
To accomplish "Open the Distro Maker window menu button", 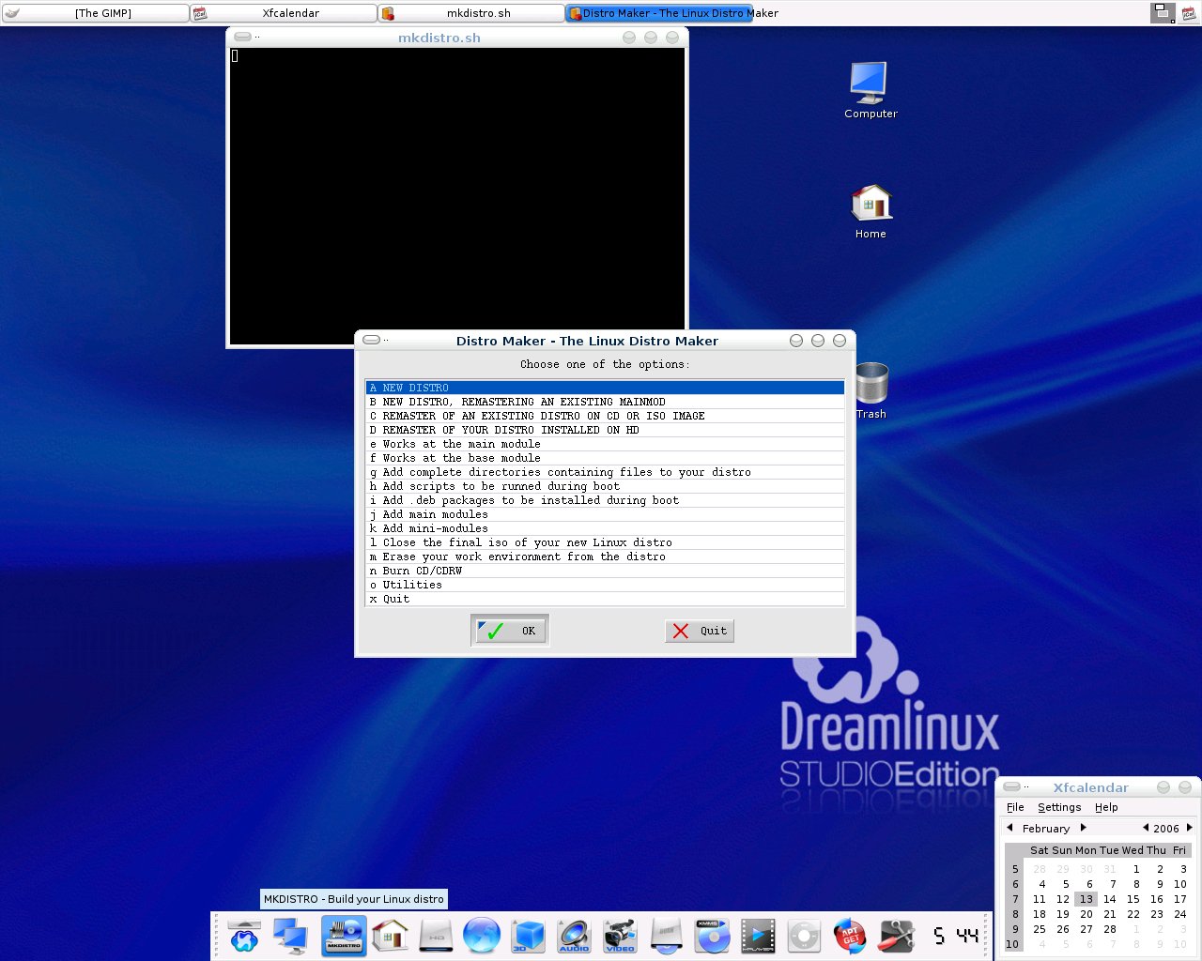I will [371, 340].
